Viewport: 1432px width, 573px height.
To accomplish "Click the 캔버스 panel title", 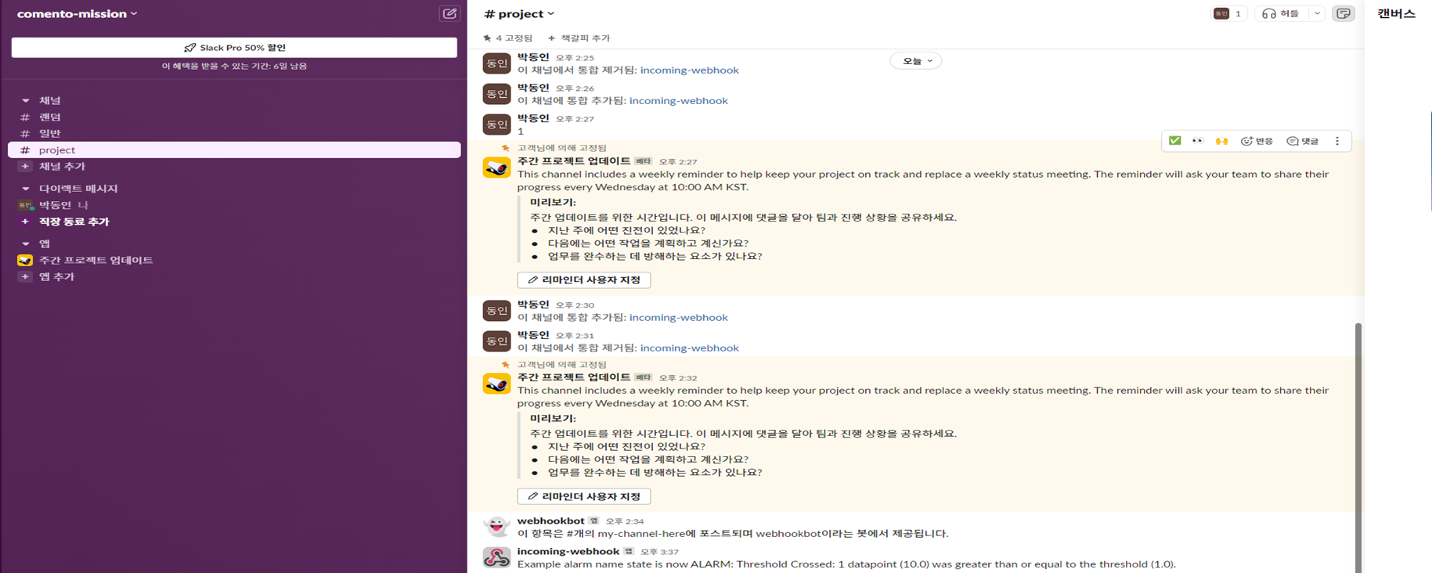I will tap(1396, 13).
